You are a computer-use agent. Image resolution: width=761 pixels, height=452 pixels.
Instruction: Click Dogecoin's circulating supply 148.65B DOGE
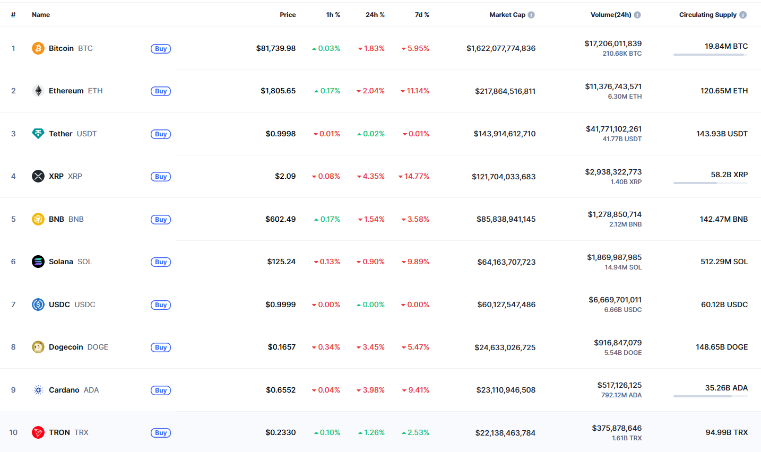722,347
